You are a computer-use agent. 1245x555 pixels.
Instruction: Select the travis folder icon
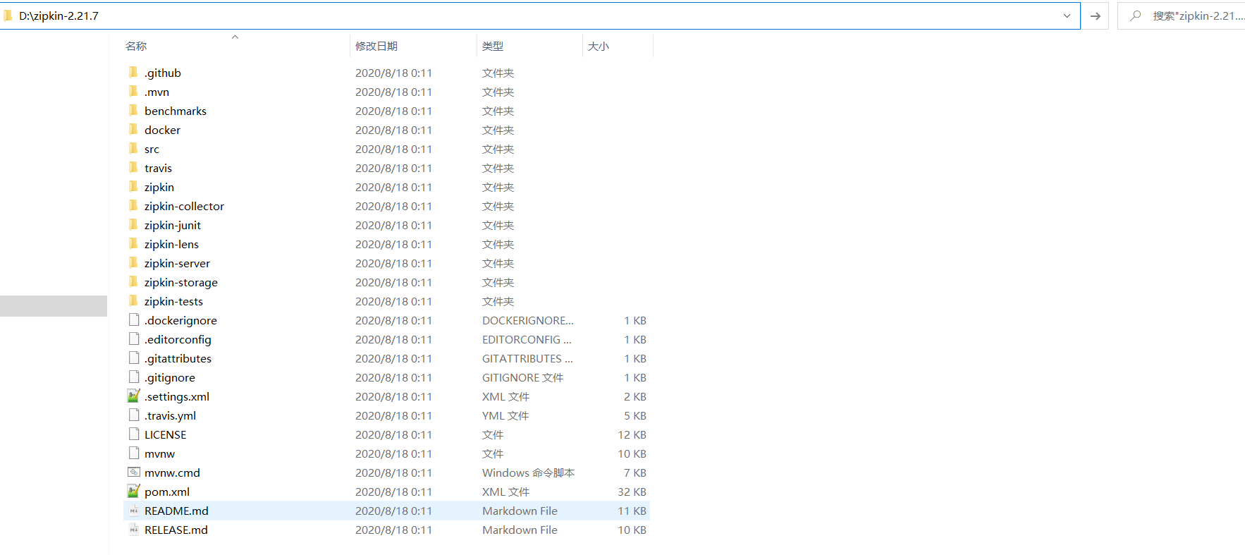pos(133,167)
